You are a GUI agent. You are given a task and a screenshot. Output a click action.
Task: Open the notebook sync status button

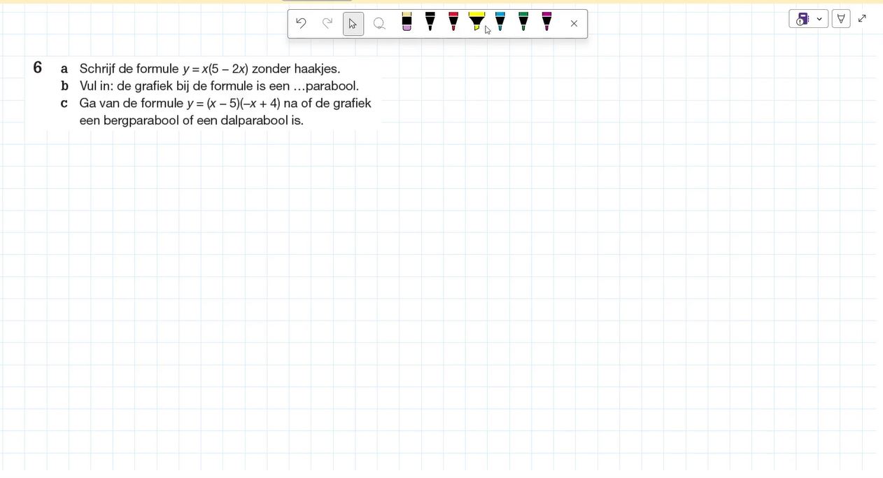click(803, 19)
